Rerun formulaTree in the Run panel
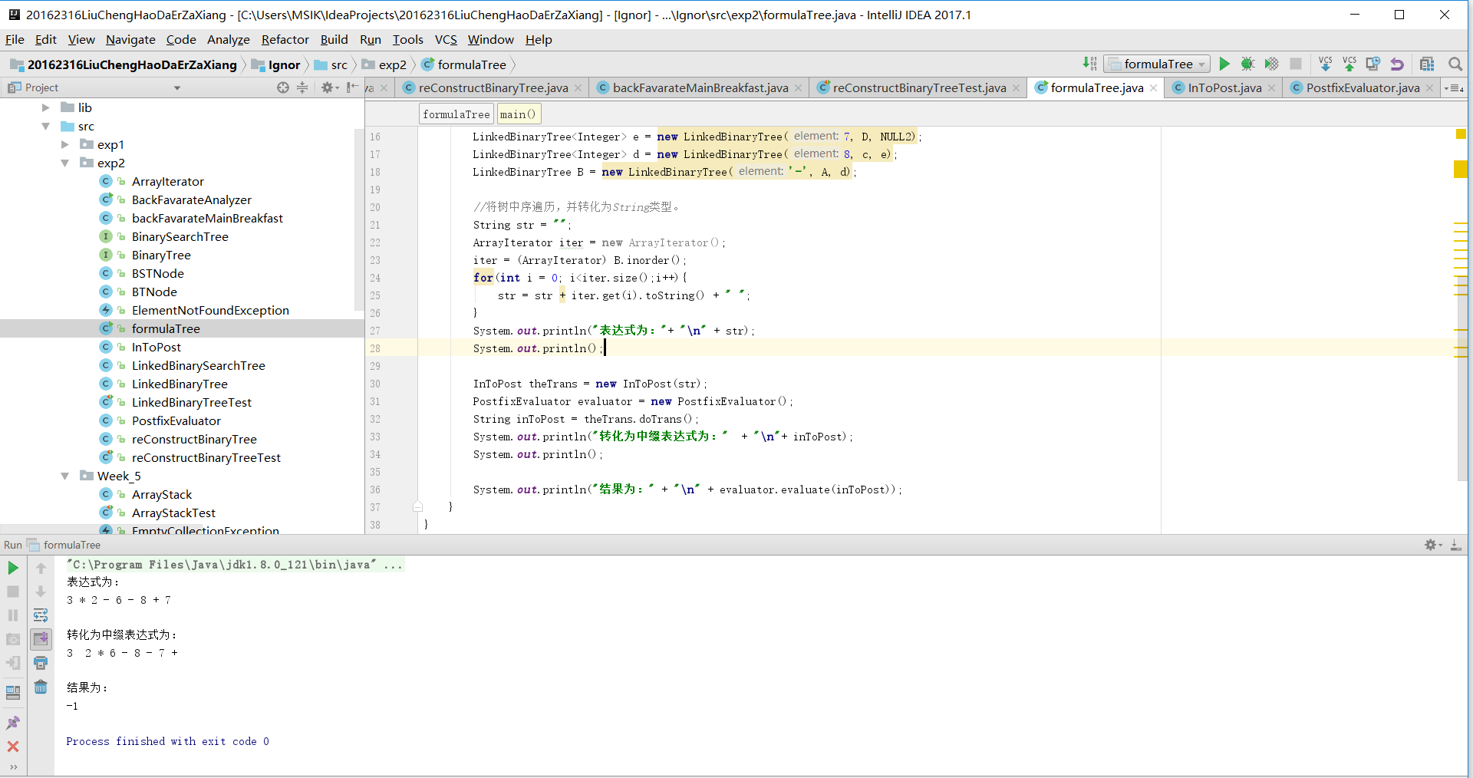 click(13, 568)
